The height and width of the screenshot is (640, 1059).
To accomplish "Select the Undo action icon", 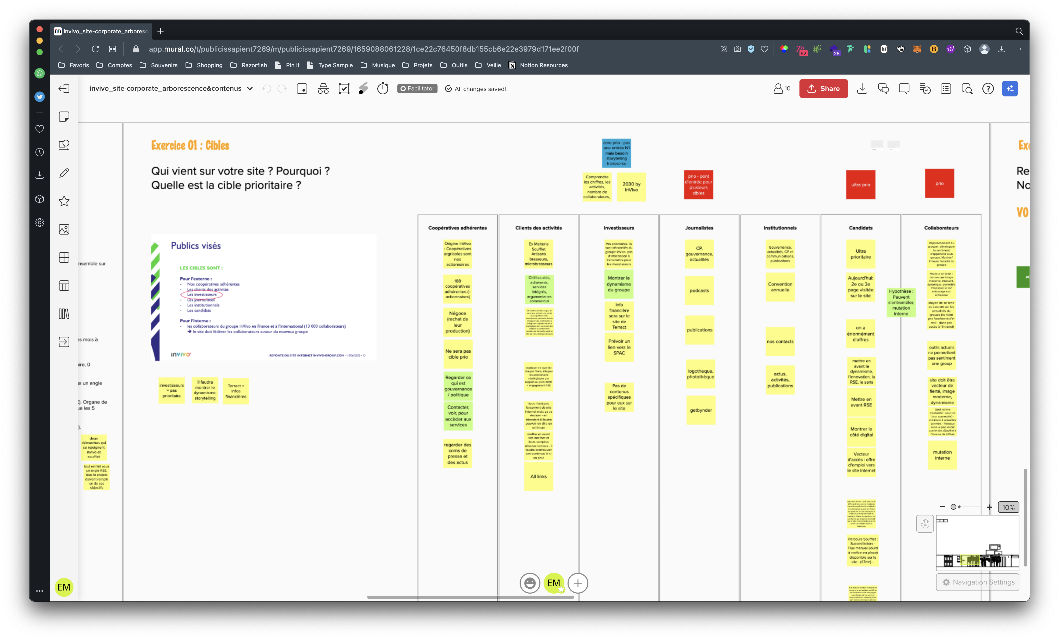I will [266, 89].
